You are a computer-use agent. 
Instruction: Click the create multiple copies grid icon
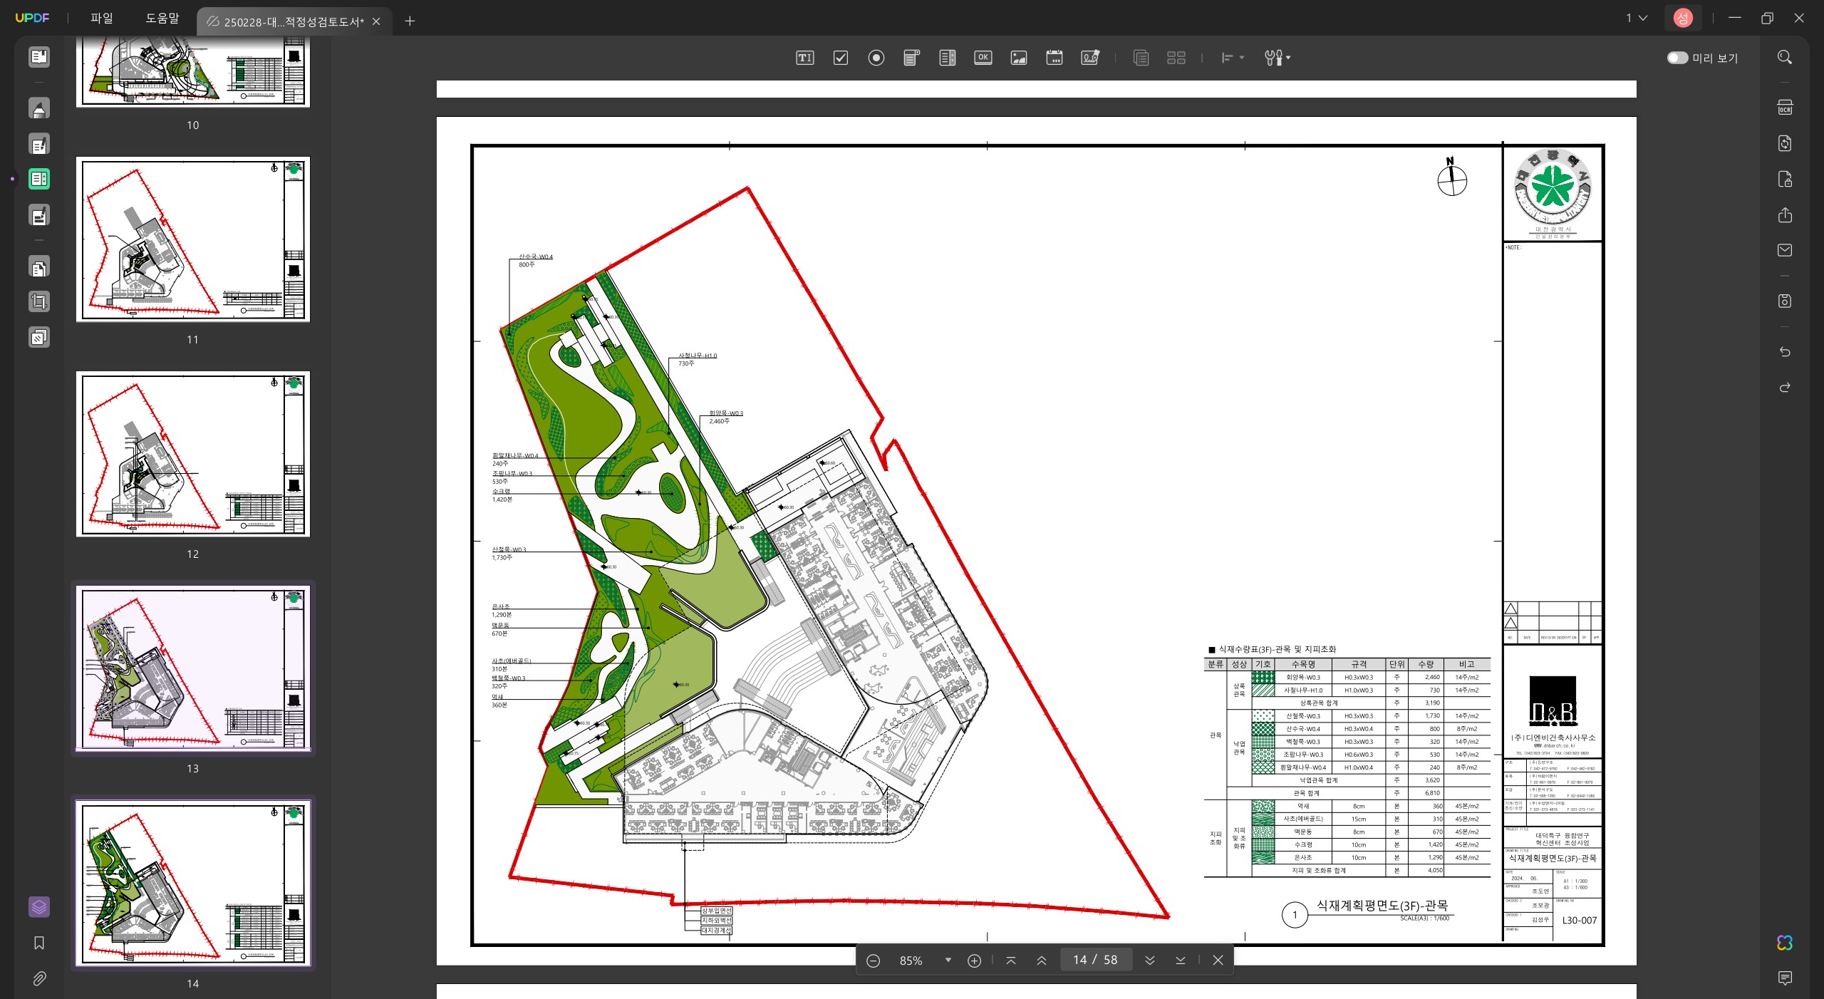click(1176, 58)
